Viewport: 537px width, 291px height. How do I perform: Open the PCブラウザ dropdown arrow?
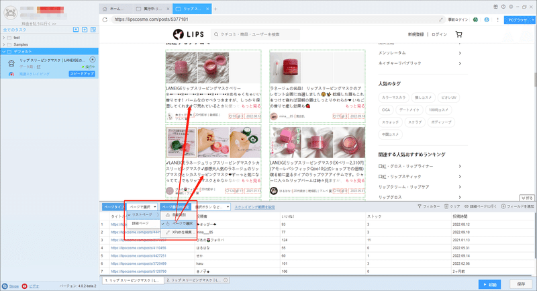pyautogui.click(x=534, y=20)
